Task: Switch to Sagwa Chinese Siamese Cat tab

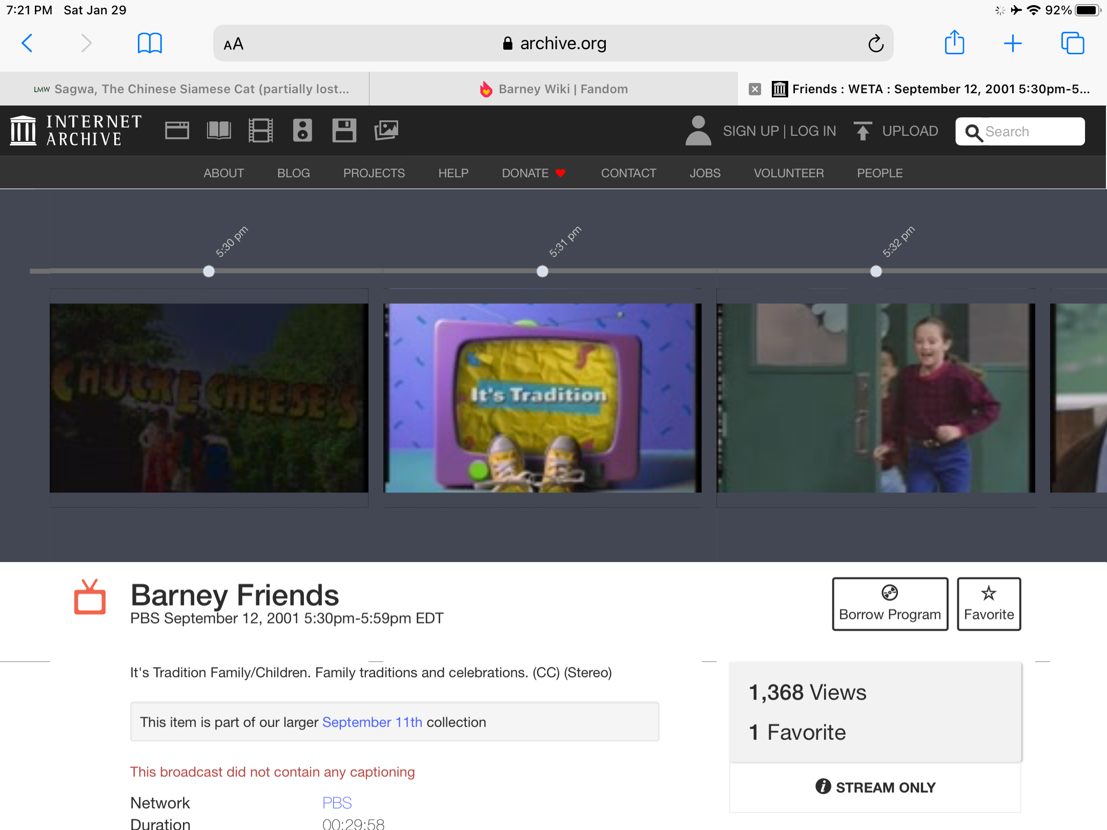Action: (x=192, y=89)
